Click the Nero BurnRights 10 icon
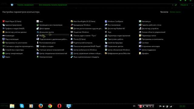Image resolution: width=194 pixels, height=109 pixels. coord(72,21)
